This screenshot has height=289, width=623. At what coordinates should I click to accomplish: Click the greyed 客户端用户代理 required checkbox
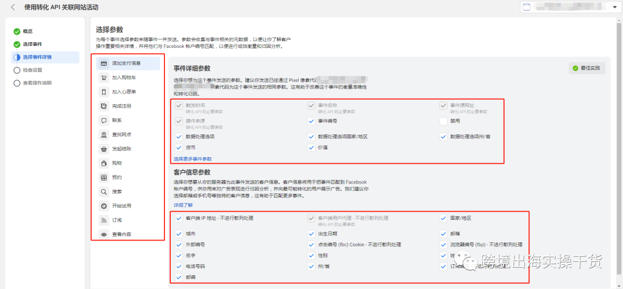tap(311, 218)
